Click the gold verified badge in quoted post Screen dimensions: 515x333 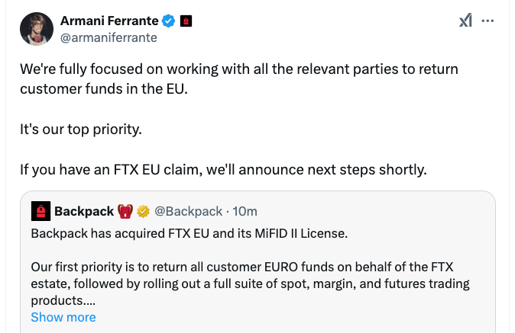[143, 211]
